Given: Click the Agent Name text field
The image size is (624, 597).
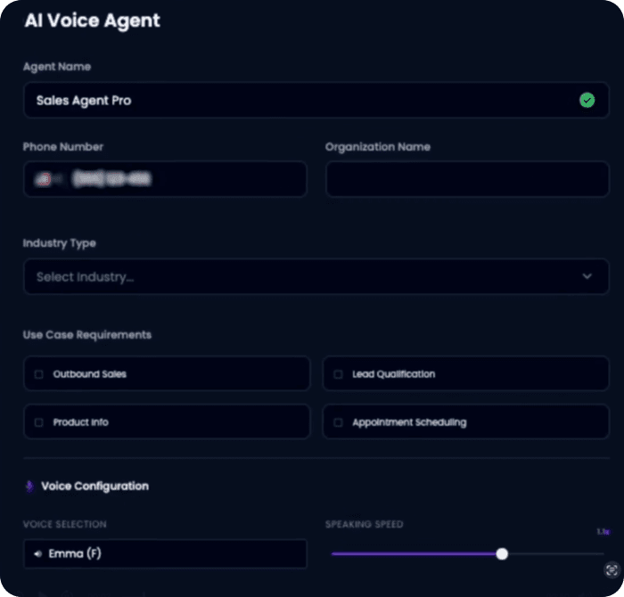Looking at the screenshot, I should (x=294, y=101).
